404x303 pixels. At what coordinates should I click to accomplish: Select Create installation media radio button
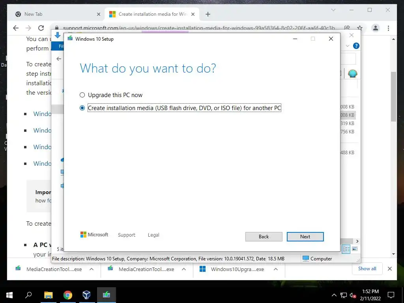[82, 108]
